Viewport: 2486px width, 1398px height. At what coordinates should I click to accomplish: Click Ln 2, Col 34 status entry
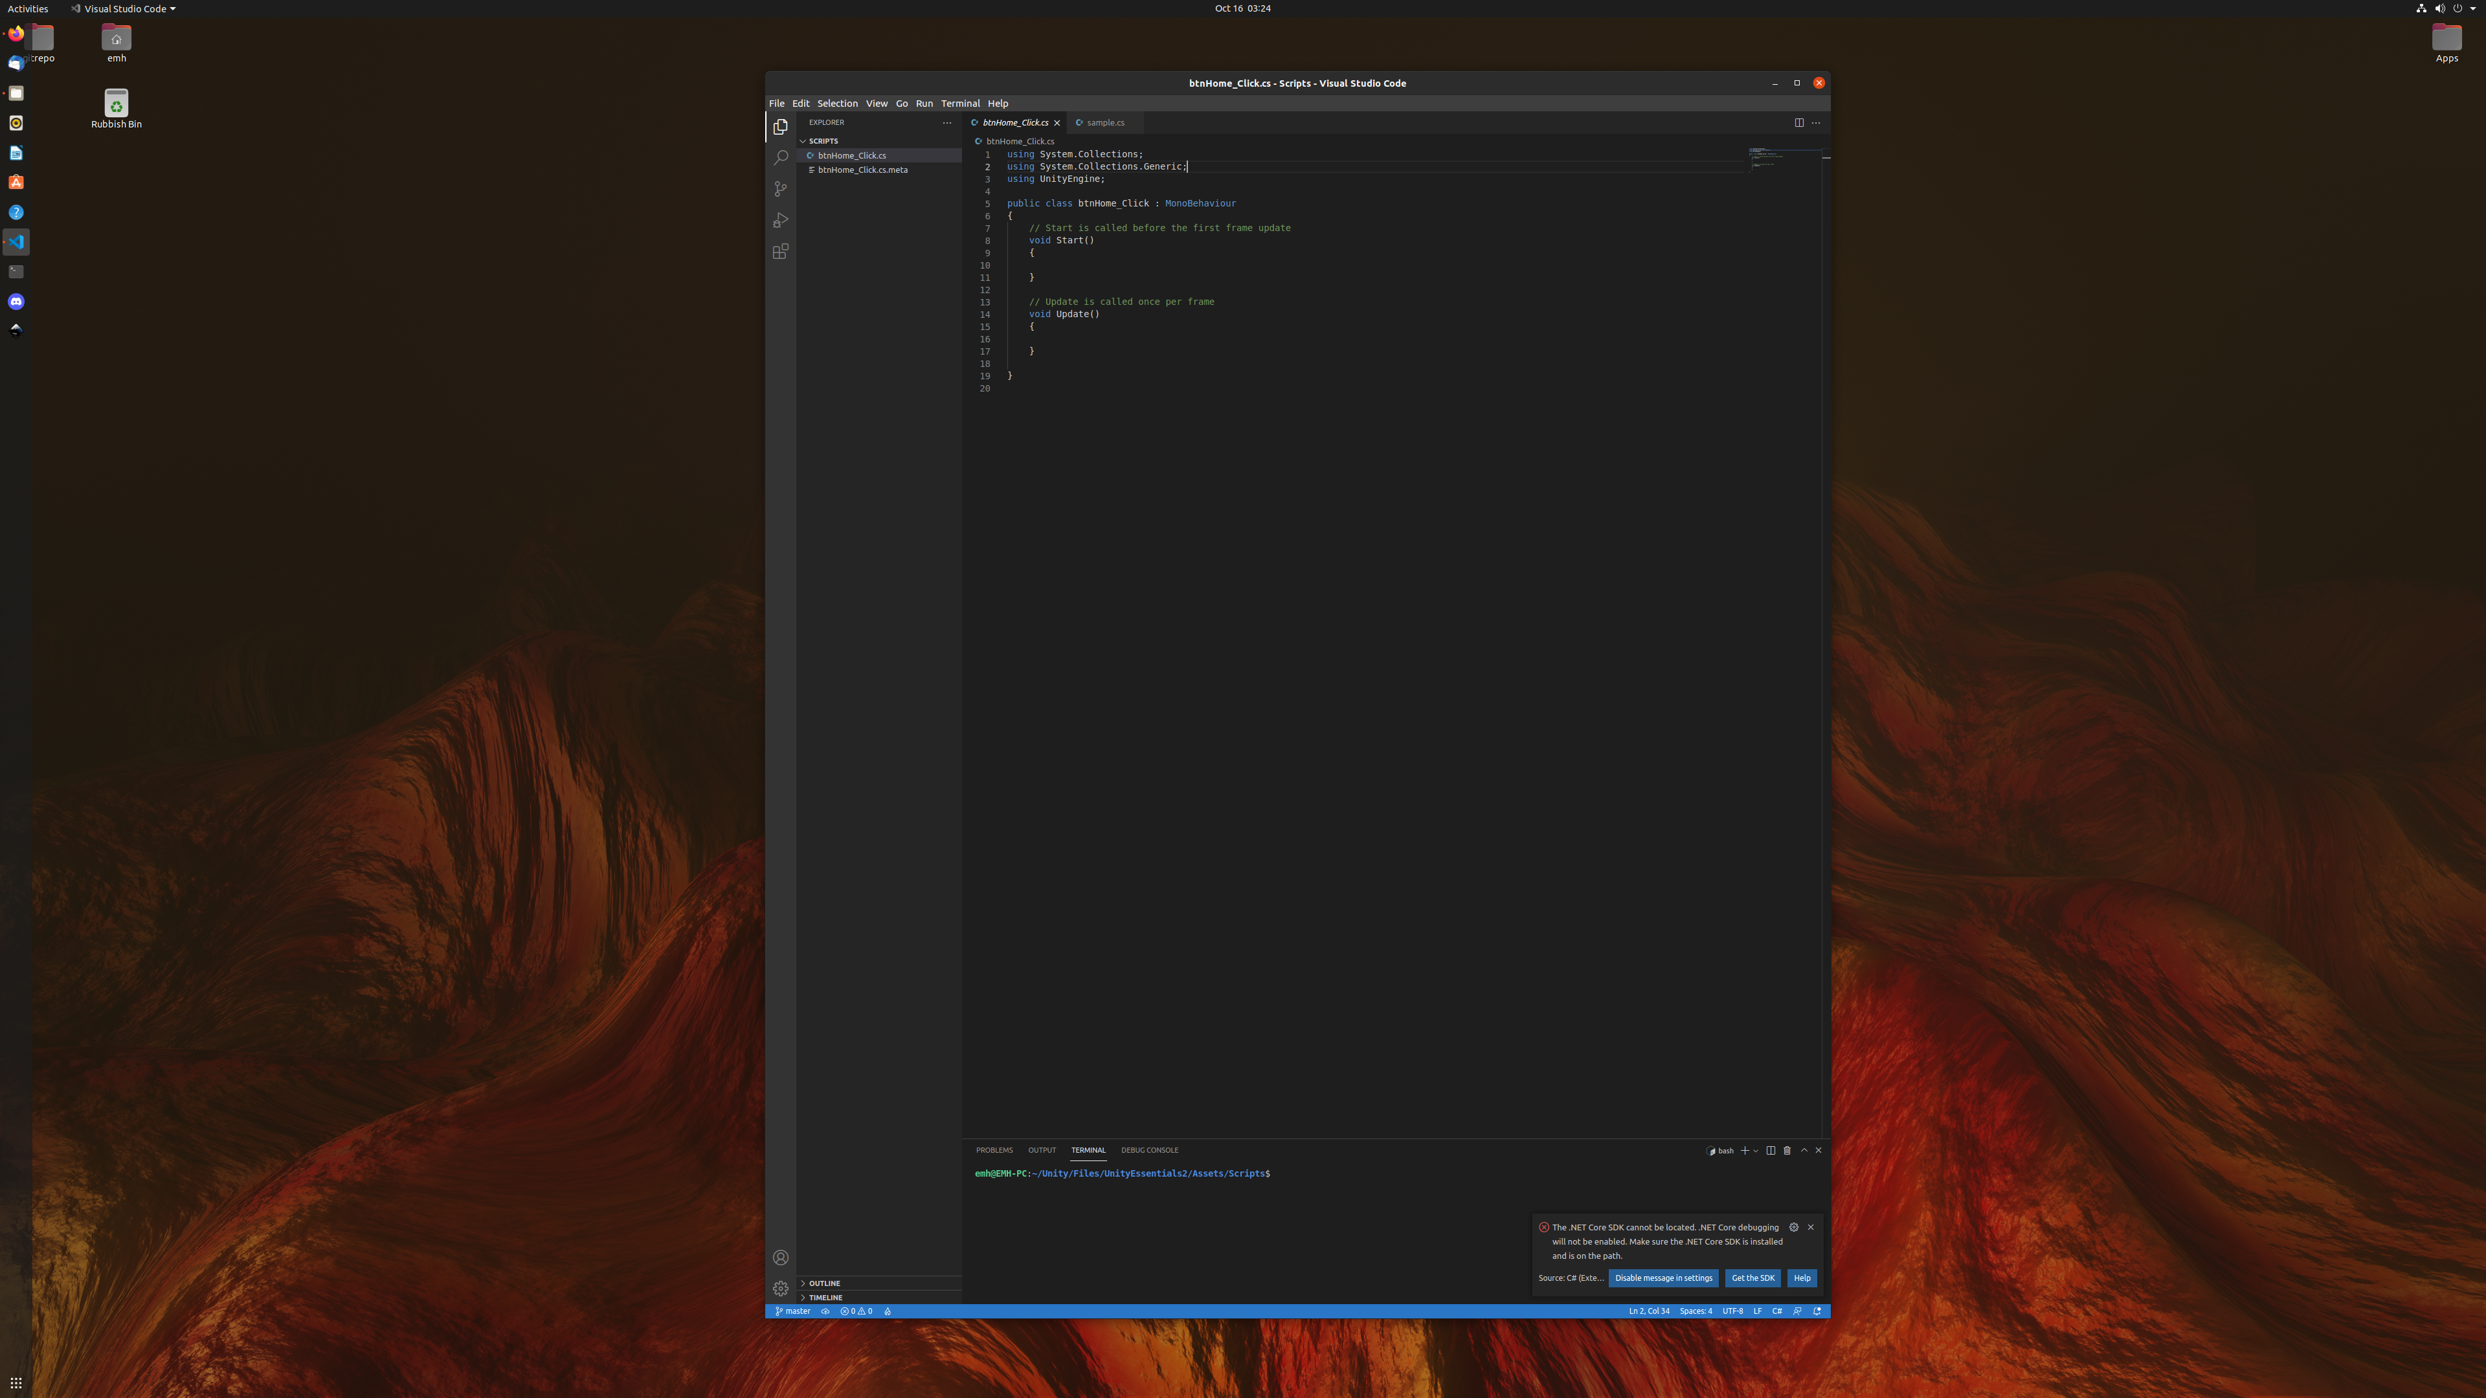click(1648, 1311)
